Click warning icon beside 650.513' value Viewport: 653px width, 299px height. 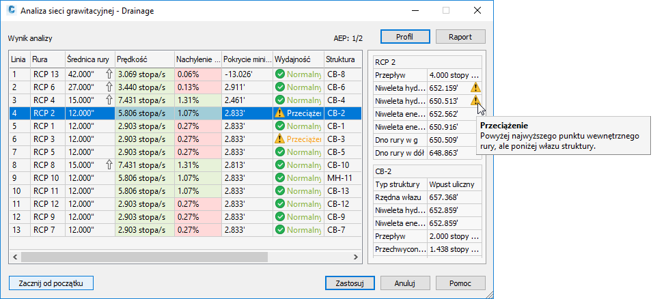475,101
